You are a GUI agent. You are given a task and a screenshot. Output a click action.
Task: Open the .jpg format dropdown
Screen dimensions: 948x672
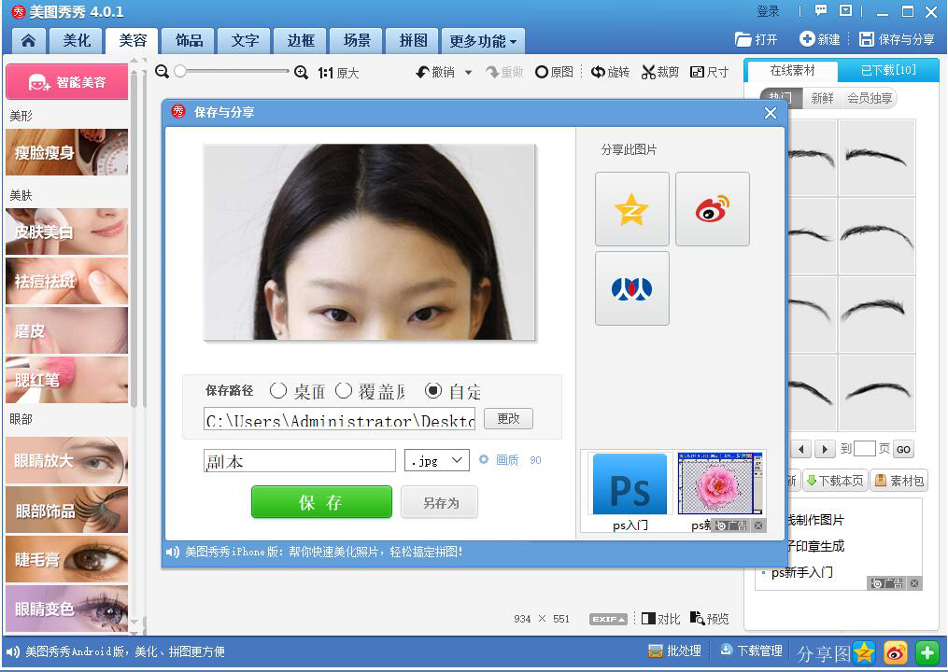click(436, 460)
